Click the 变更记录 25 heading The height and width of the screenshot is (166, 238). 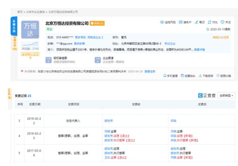23,96
